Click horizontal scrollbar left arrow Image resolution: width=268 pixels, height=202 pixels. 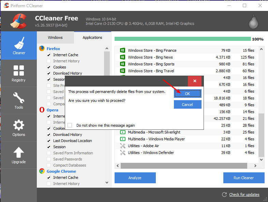coord(118,166)
